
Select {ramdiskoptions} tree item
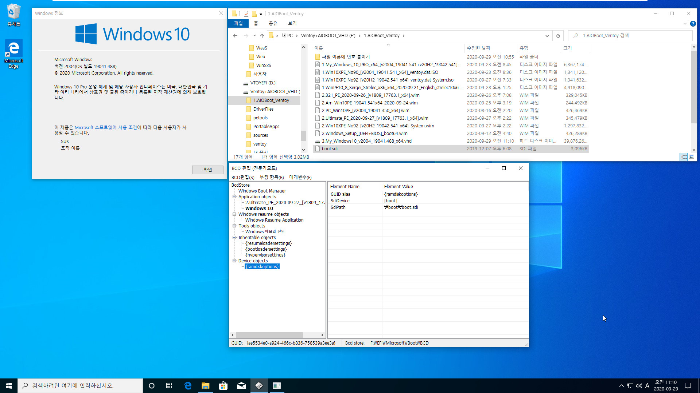[262, 267]
